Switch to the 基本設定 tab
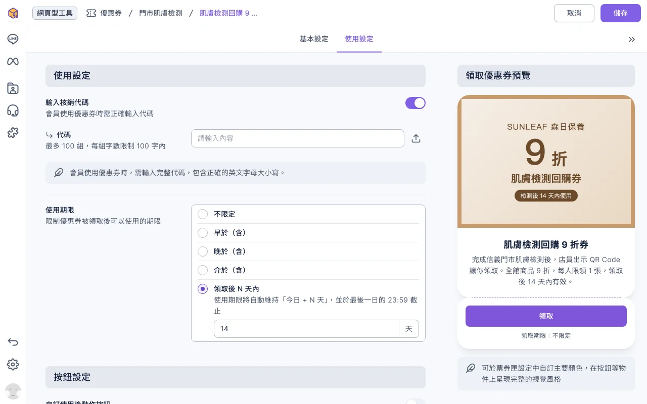 click(314, 39)
